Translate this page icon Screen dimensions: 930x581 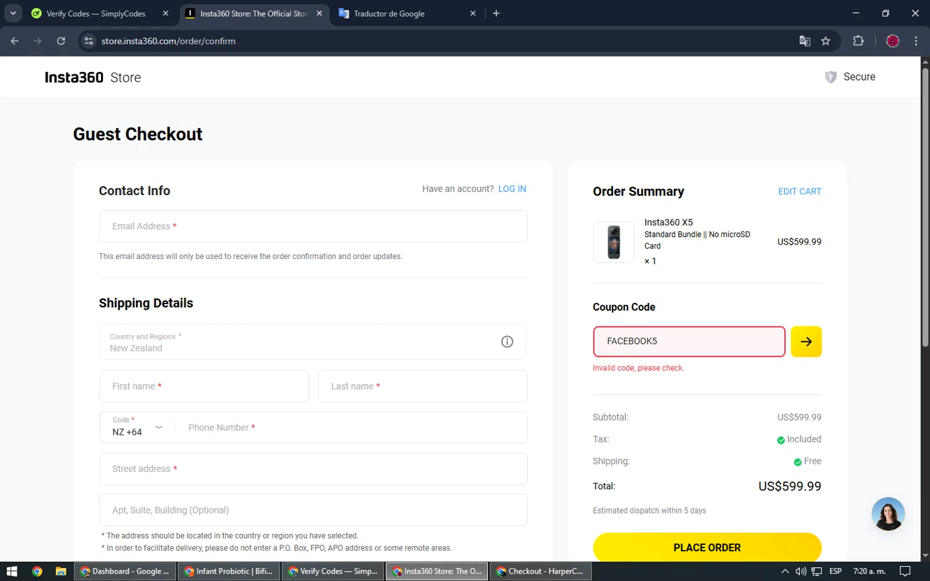click(x=805, y=41)
